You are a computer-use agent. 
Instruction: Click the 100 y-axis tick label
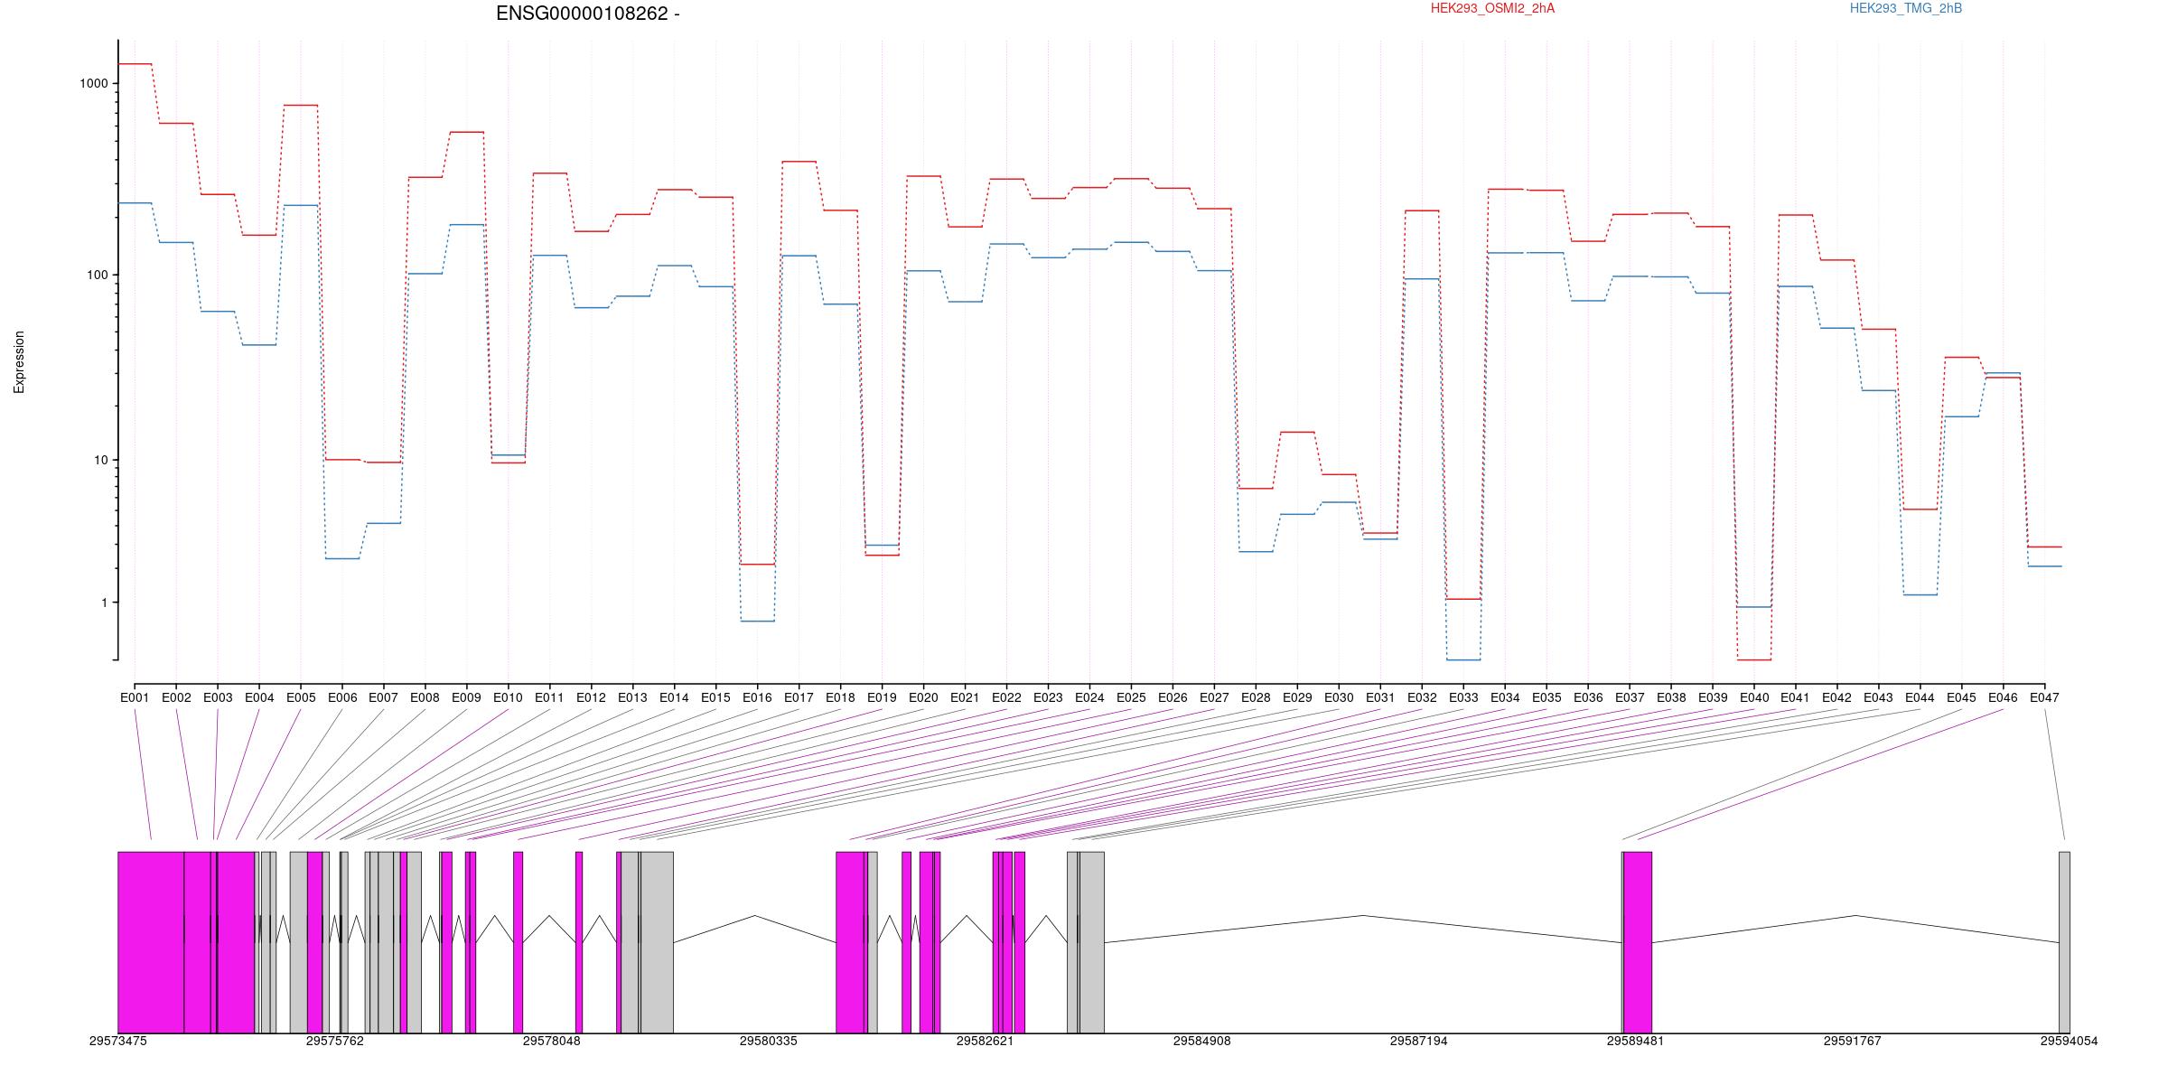[97, 275]
